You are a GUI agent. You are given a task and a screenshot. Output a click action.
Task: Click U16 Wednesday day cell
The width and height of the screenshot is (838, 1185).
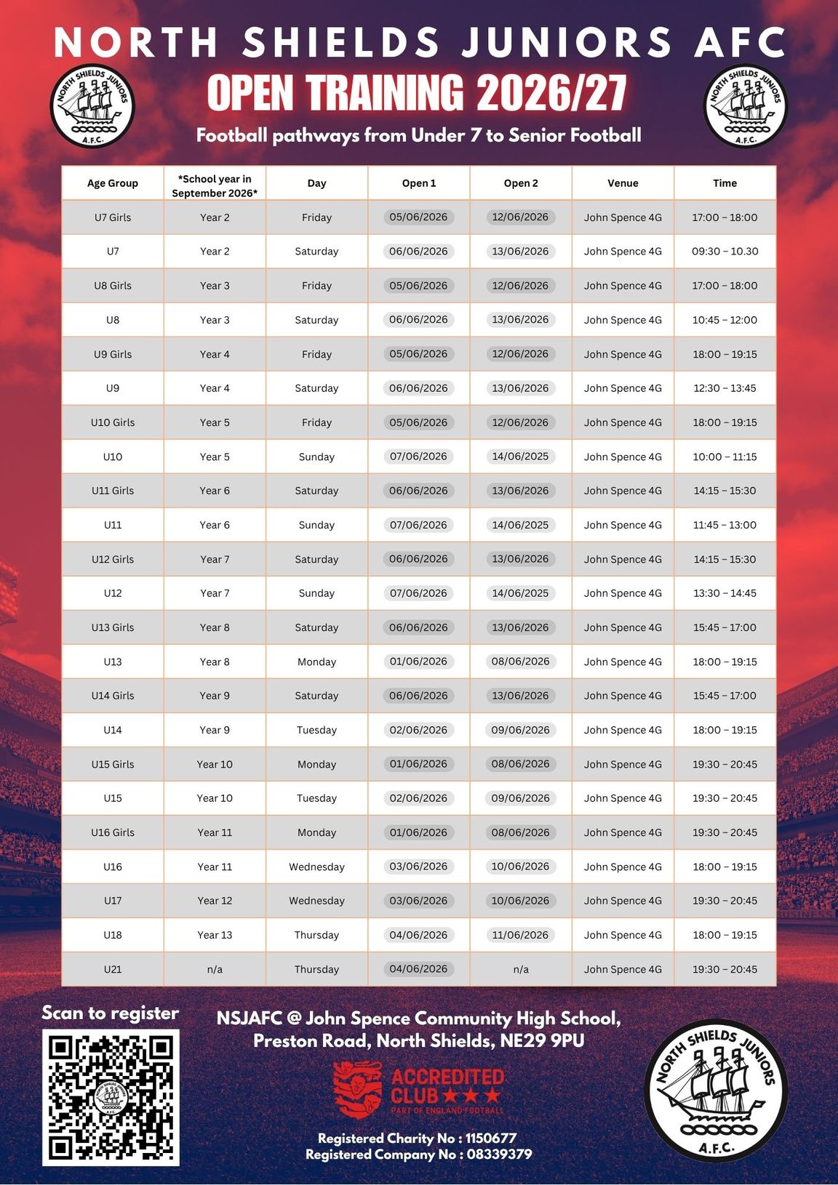point(316,867)
